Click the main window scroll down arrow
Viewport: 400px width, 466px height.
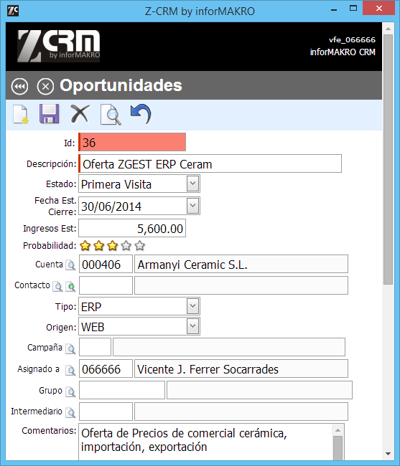tap(388, 454)
